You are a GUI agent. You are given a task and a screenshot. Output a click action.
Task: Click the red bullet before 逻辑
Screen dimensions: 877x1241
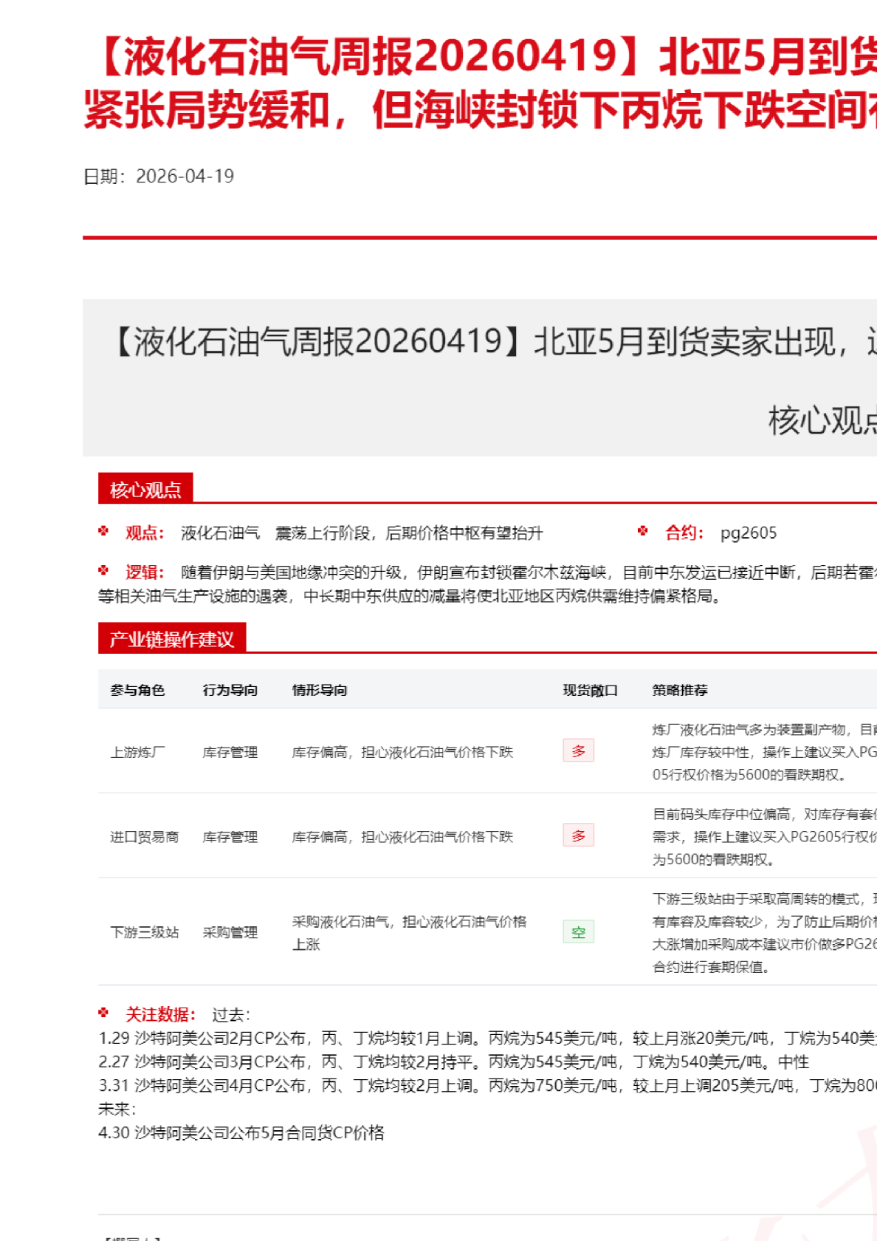103,571
